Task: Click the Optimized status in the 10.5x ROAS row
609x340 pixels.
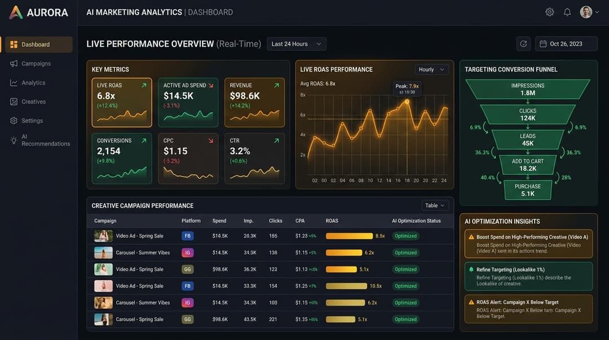Action: [x=405, y=286]
